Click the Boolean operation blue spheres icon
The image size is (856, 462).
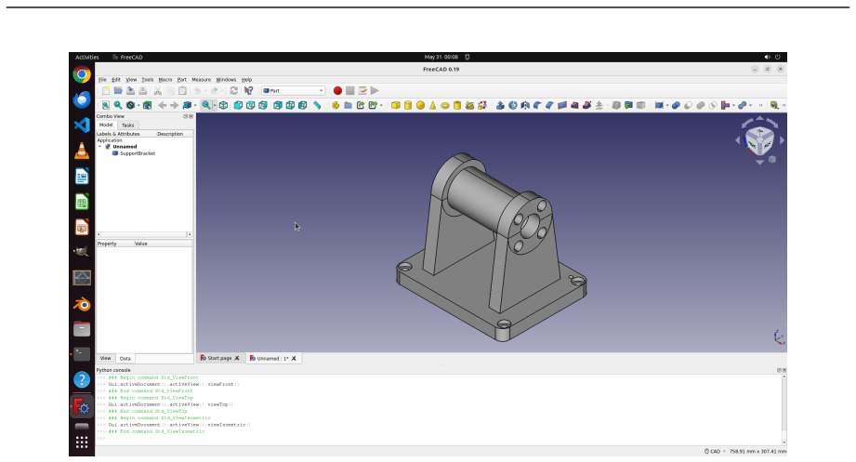[676, 105]
